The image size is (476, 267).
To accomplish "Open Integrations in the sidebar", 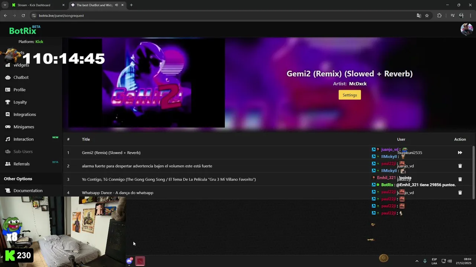I will click(x=25, y=115).
